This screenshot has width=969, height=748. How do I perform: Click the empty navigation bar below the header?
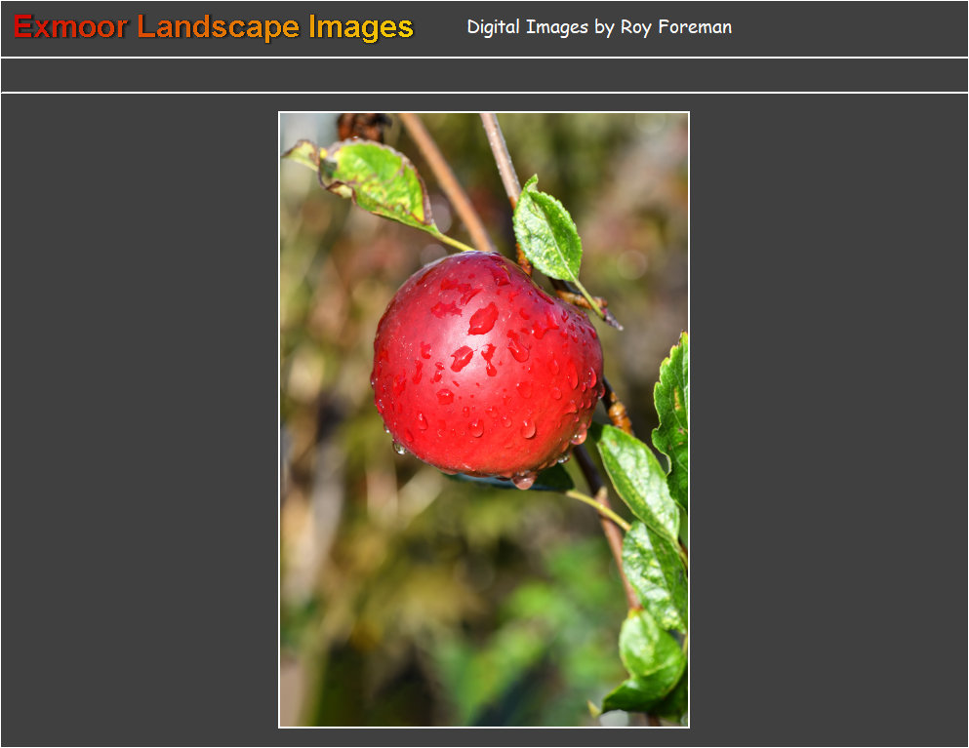[x=484, y=75]
